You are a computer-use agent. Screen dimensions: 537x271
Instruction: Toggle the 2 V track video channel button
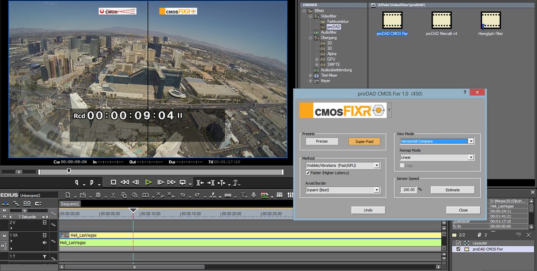pos(44,222)
